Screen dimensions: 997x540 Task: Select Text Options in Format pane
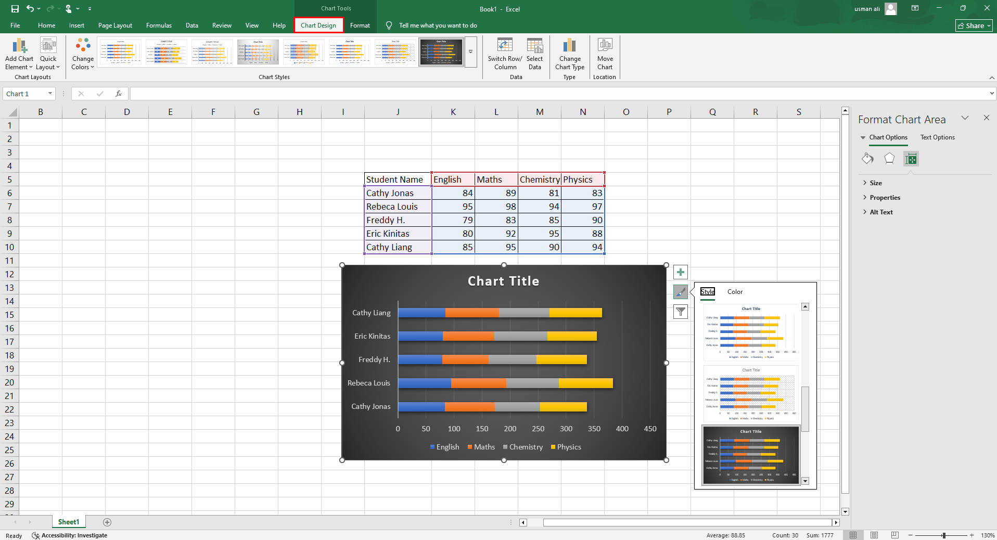(937, 137)
